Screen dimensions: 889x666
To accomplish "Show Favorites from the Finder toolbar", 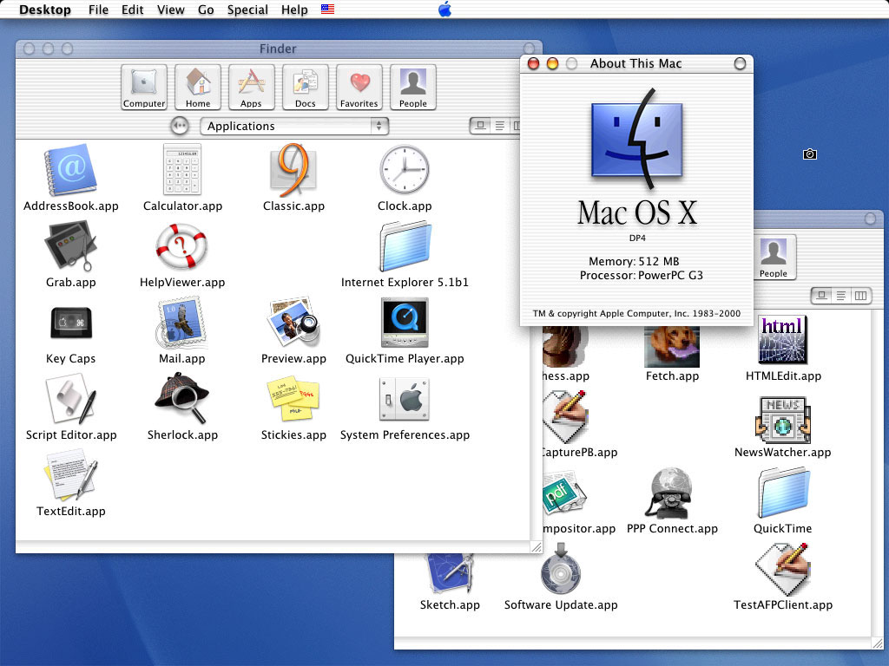I will click(359, 88).
